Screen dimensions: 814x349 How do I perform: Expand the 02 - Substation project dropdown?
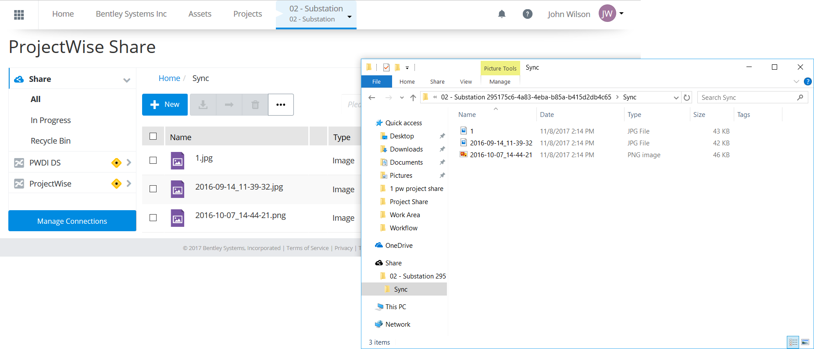coord(350,17)
